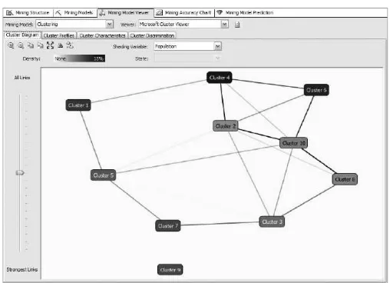Select the Cluster 1 node
The image size is (390, 283).
[78, 105]
